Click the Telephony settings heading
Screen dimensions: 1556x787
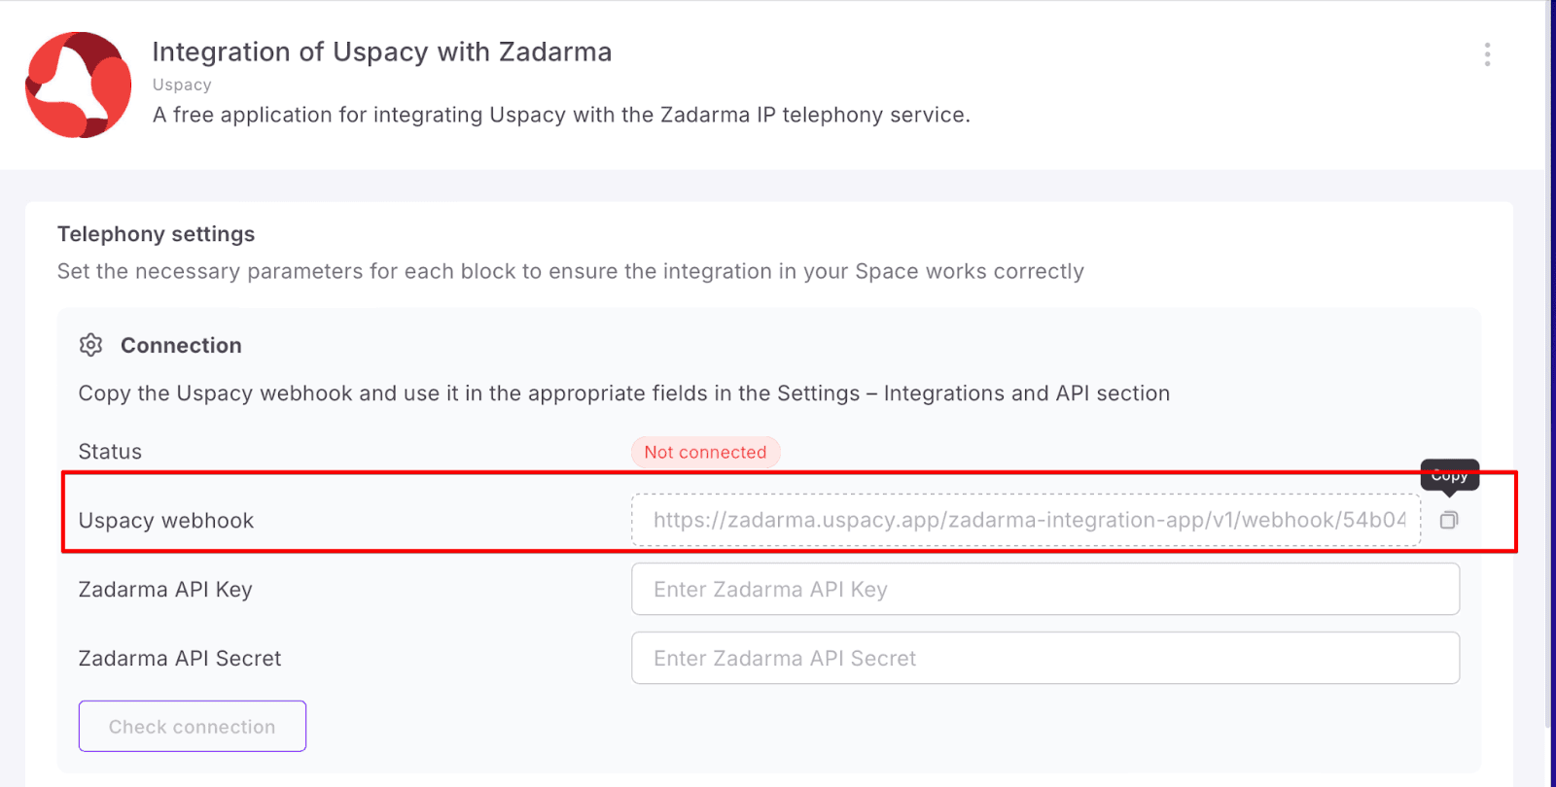[x=156, y=234]
